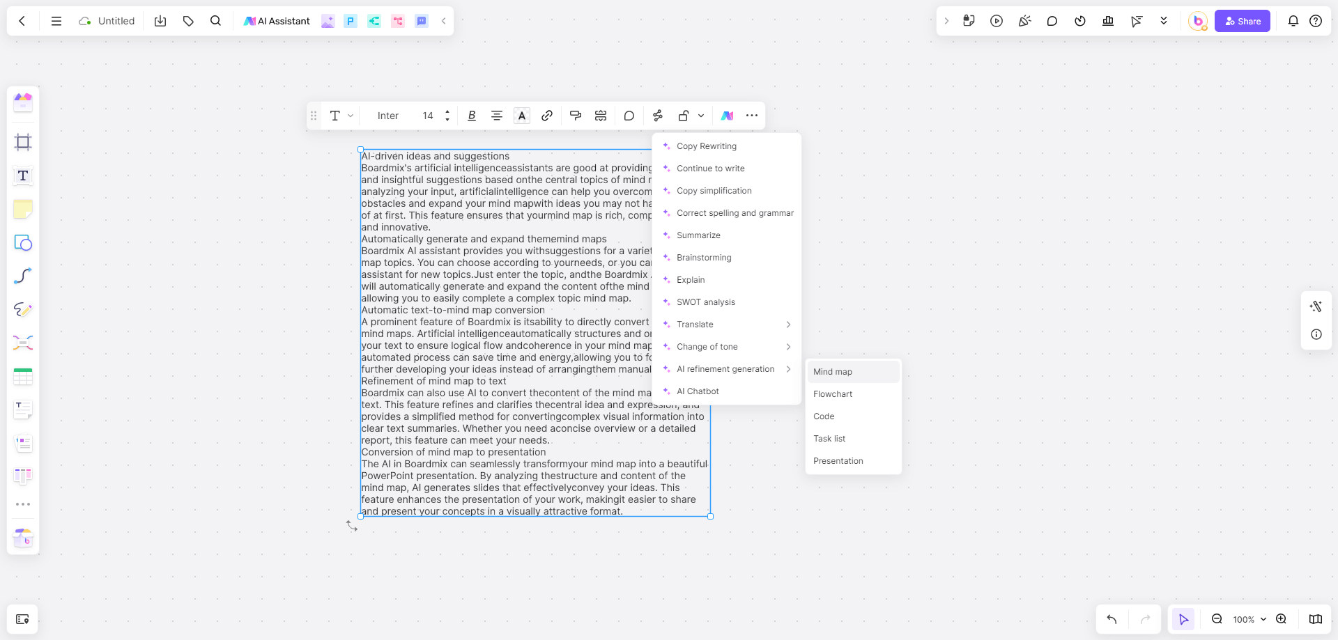Screen dimensions: 1338x640
Task: Open search with magnifier icon
Action: 216,21
